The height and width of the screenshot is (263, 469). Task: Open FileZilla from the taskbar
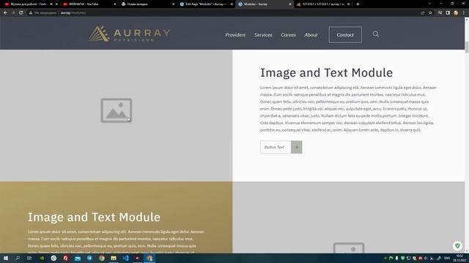65,258
